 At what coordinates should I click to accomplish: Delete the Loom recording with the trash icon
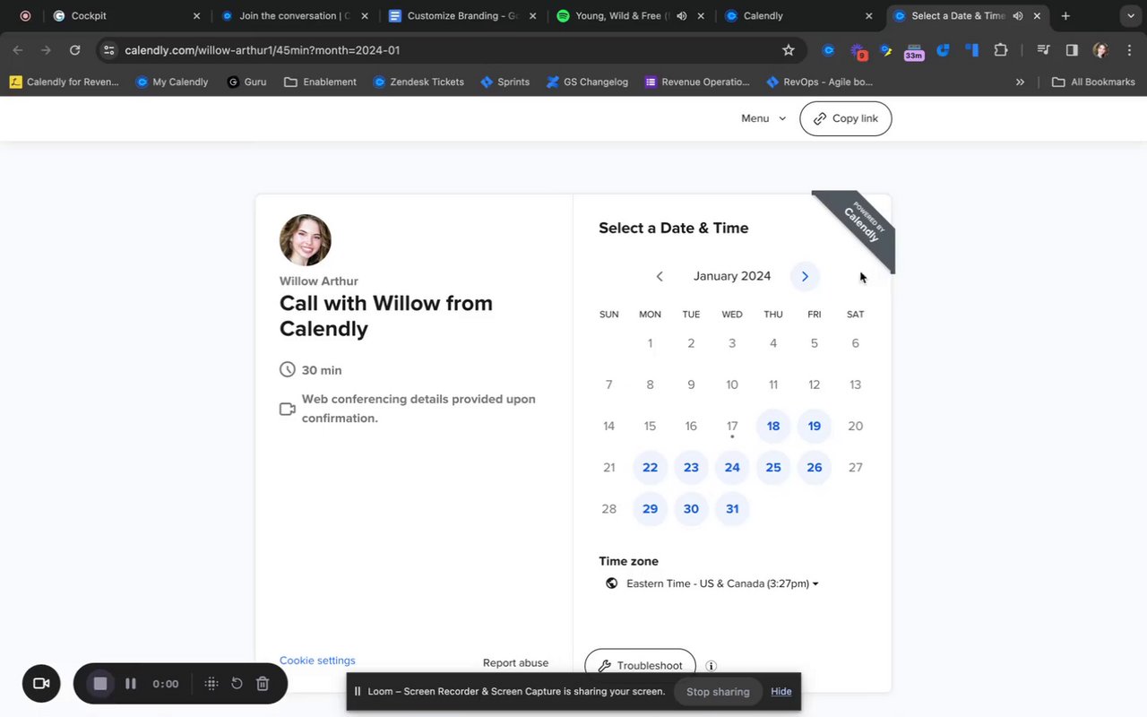[x=263, y=684]
